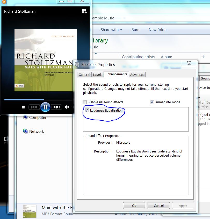
Task: Go back to previous track
Action: 34,107
